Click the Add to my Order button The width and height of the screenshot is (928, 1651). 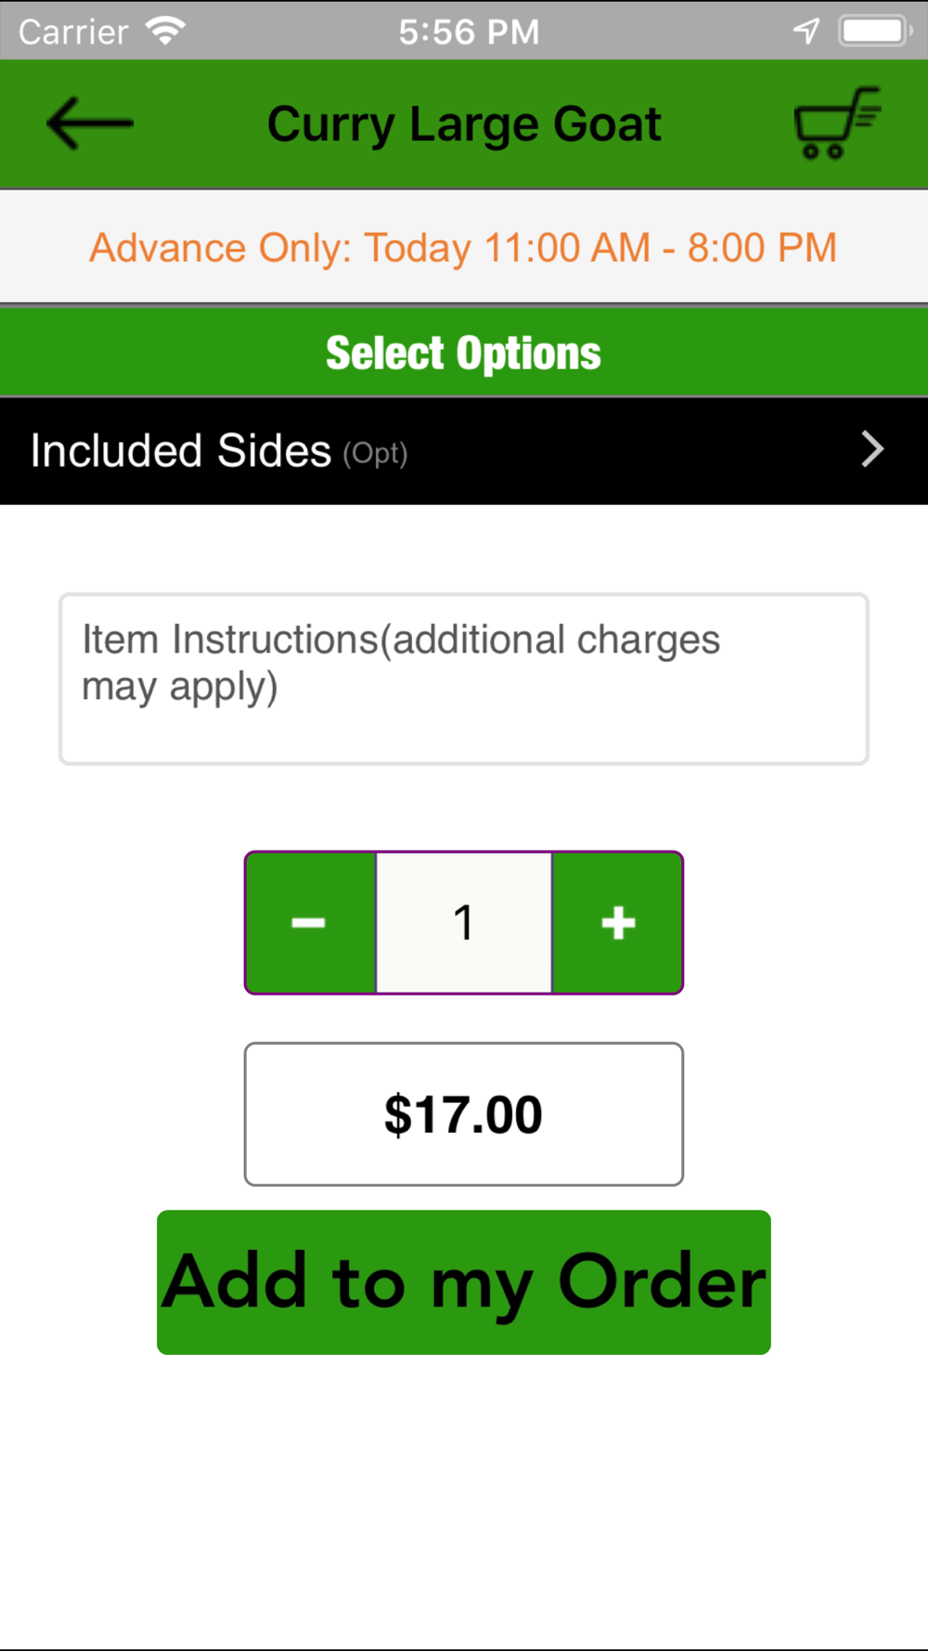click(464, 1282)
